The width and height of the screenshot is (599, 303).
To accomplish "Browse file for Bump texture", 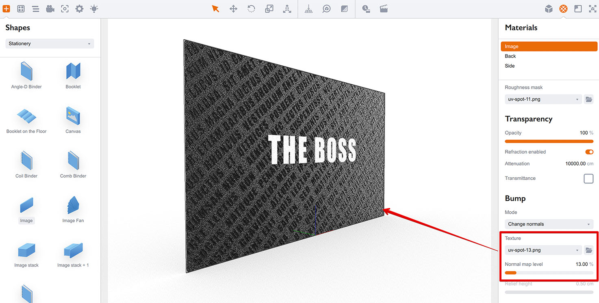I will click(x=588, y=250).
